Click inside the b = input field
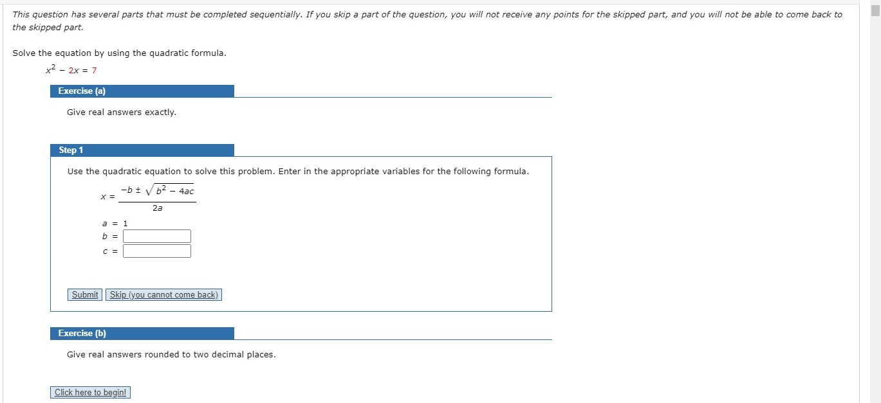 [x=156, y=236]
